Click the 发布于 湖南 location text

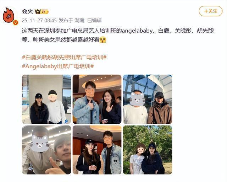[71, 21]
